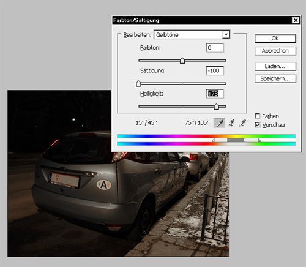Click the Farbton value field
Image resolution: width=306 pixels, height=267 pixels.
point(215,48)
